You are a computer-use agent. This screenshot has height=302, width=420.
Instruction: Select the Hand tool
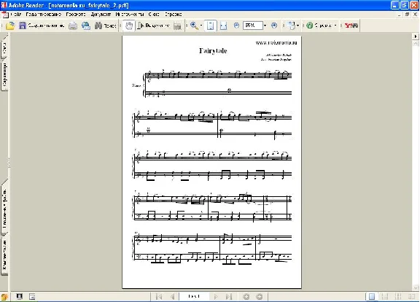click(x=129, y=26)
